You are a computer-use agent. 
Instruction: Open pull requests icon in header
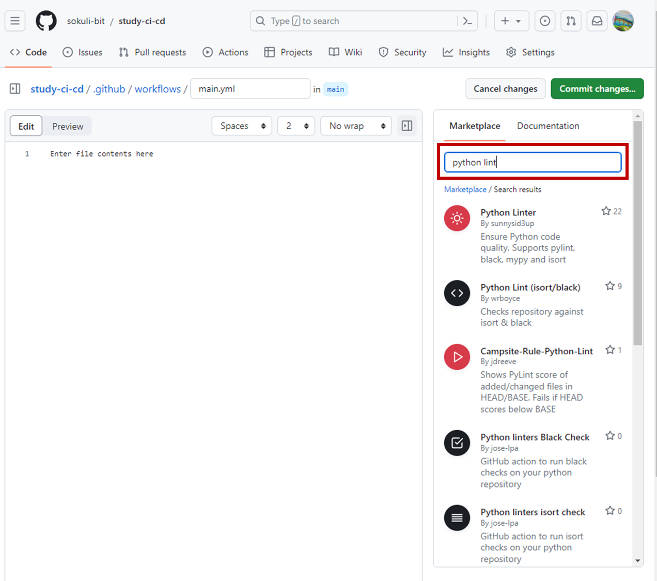coord(571,21)
